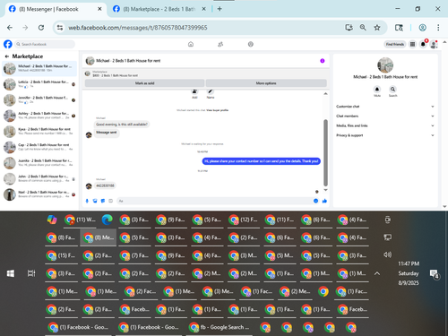Click the Name edit pencil icon
Image resolution: width=448 pixels, height=336 pixels.
(211, 91)
